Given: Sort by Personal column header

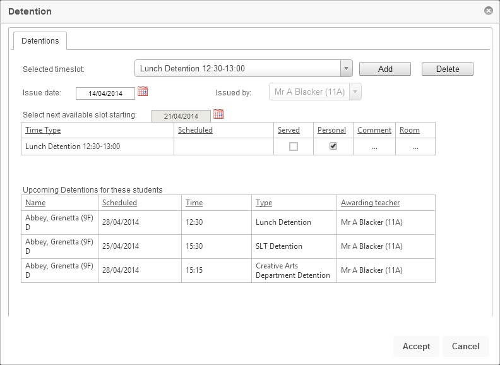Looking at the screenshot, I should pyautogui.click(x=331, y=130).
